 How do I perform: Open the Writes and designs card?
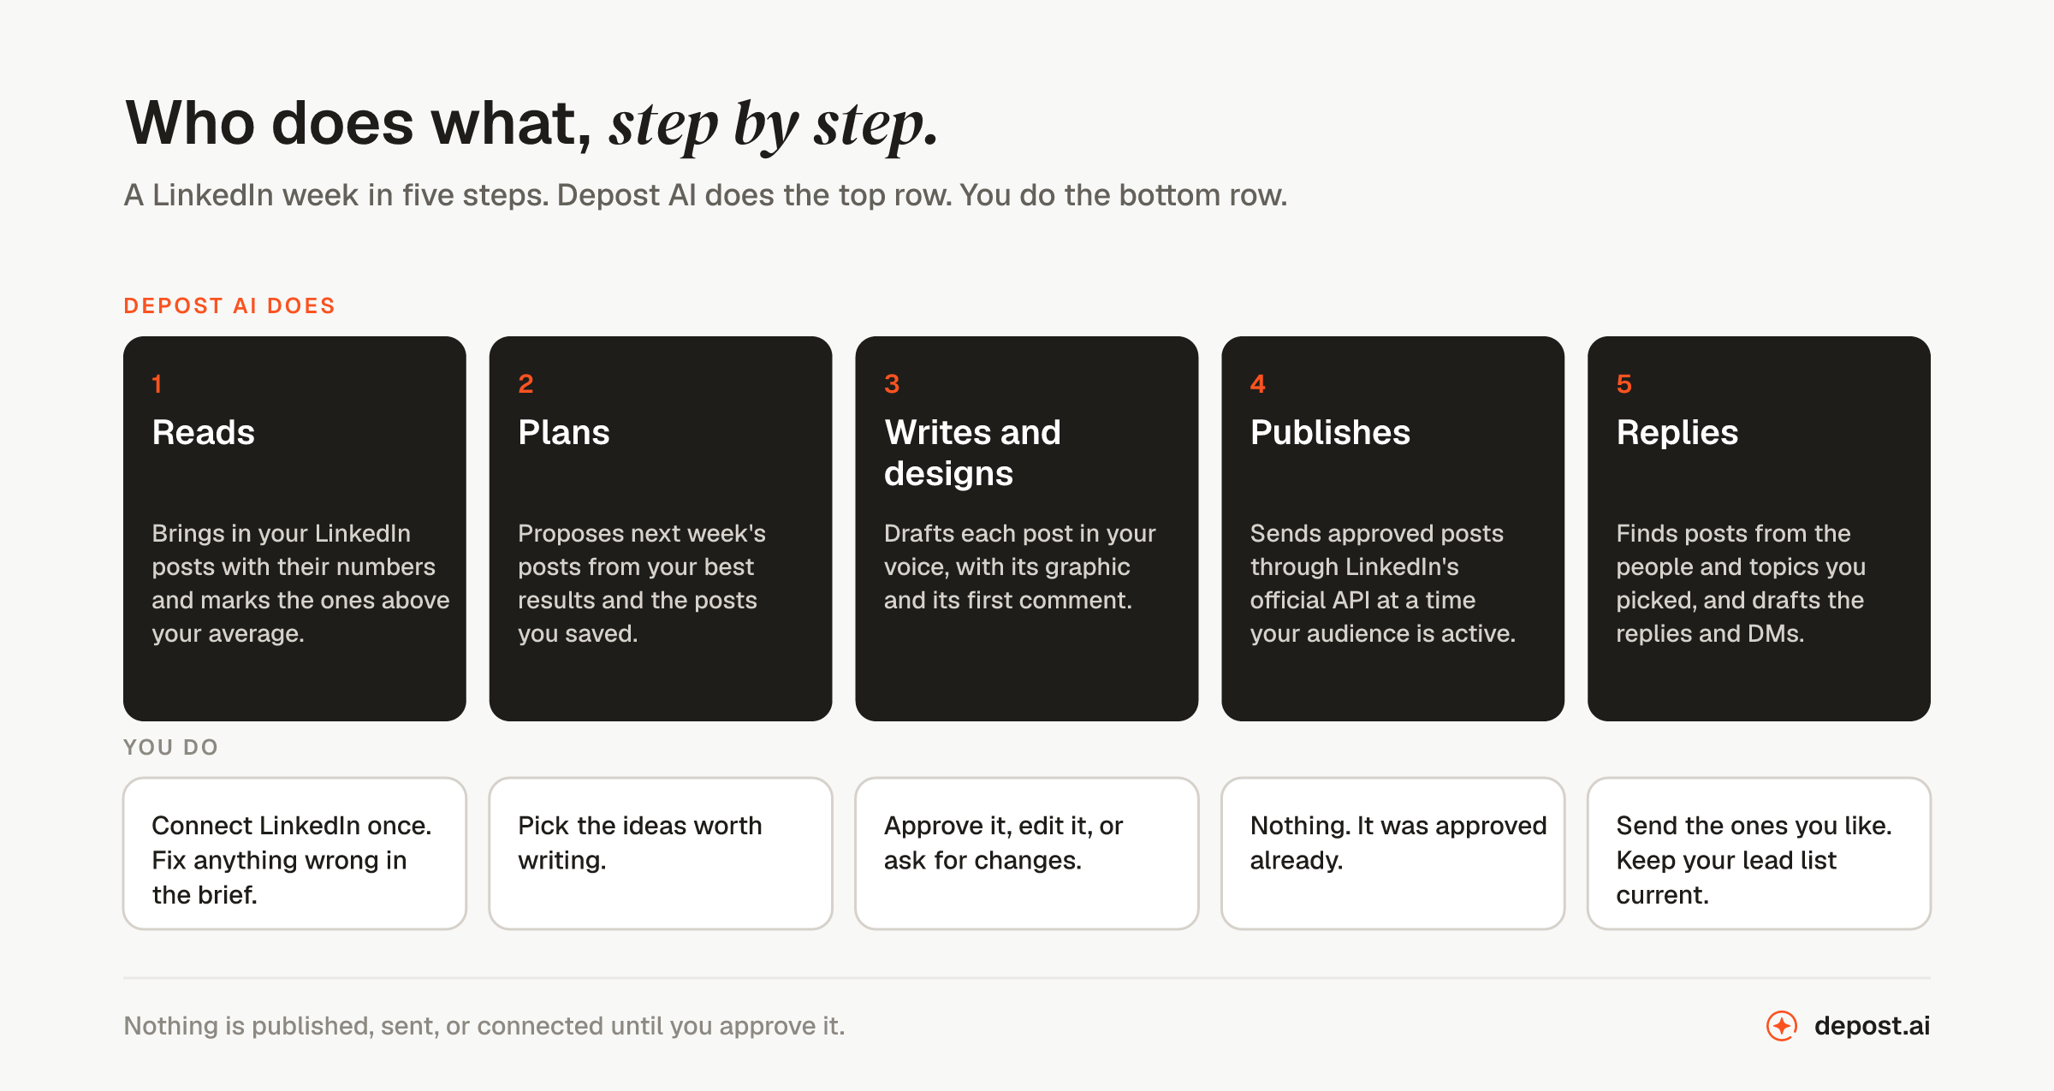click(1027, 528)
